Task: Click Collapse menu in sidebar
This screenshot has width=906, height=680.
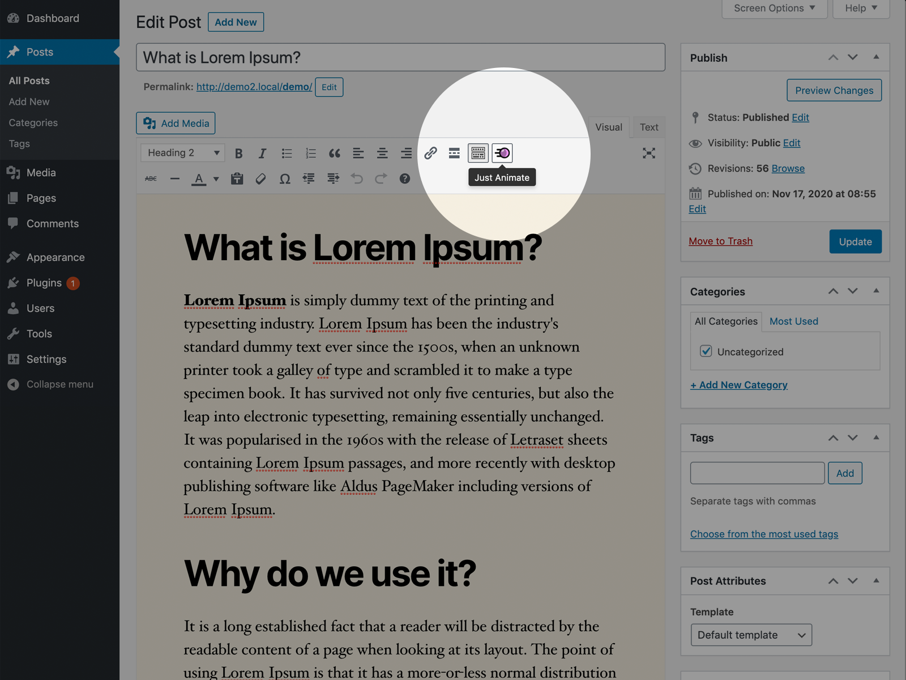Action: tap(59, 384)
